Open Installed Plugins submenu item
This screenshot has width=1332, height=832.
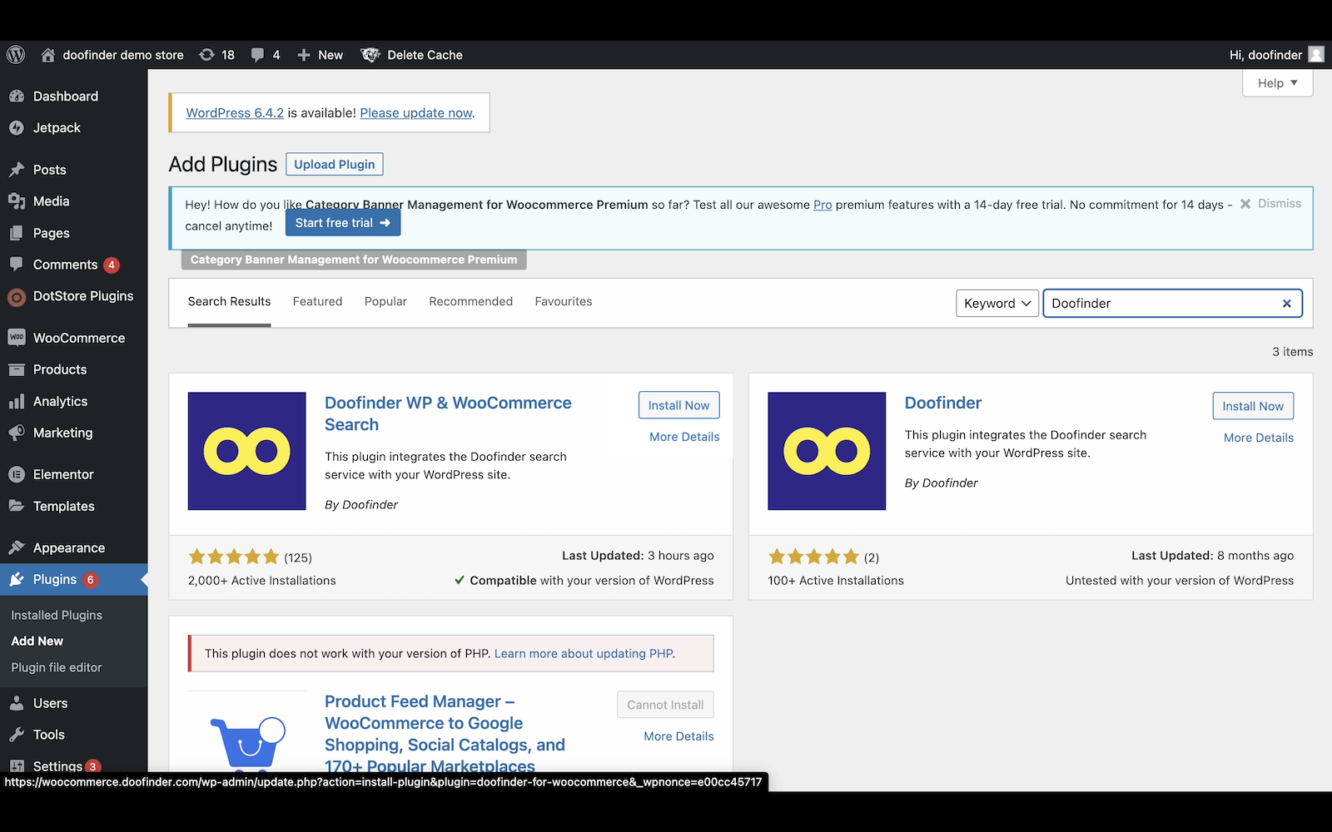[57, 615]
